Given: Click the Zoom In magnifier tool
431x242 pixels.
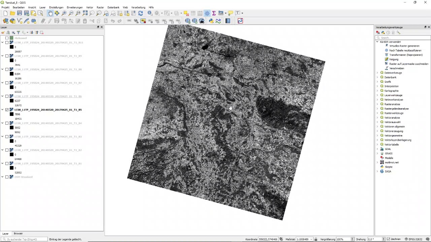Looking at the screenshot, I should pos(64,13).
